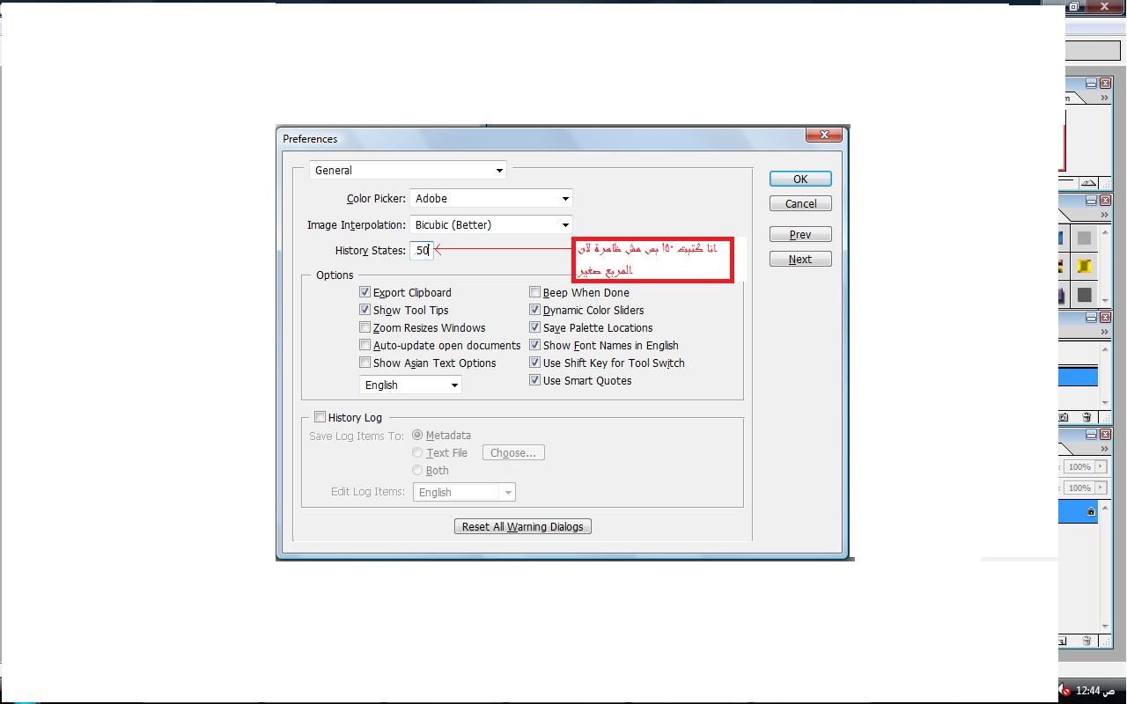Click the Navigator zoom-in mountains icon

click(x=1089, y=183)
